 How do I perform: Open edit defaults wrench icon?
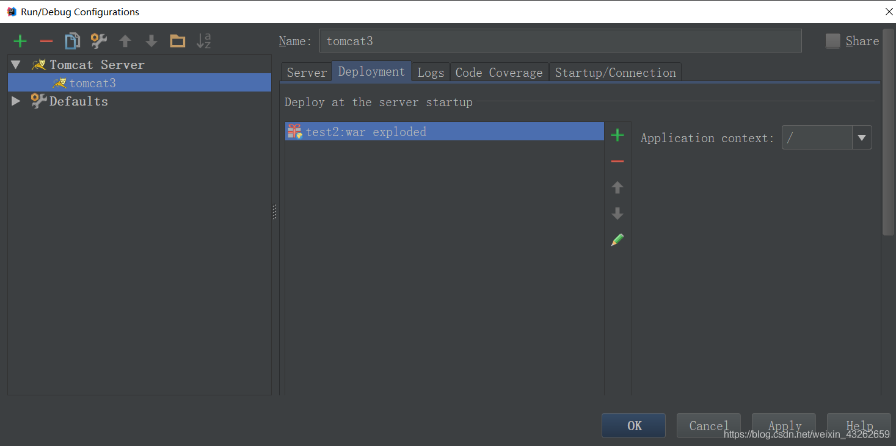click(99, 41)
